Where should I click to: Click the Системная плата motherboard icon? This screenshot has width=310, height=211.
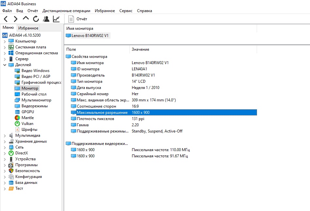(11, 47)
